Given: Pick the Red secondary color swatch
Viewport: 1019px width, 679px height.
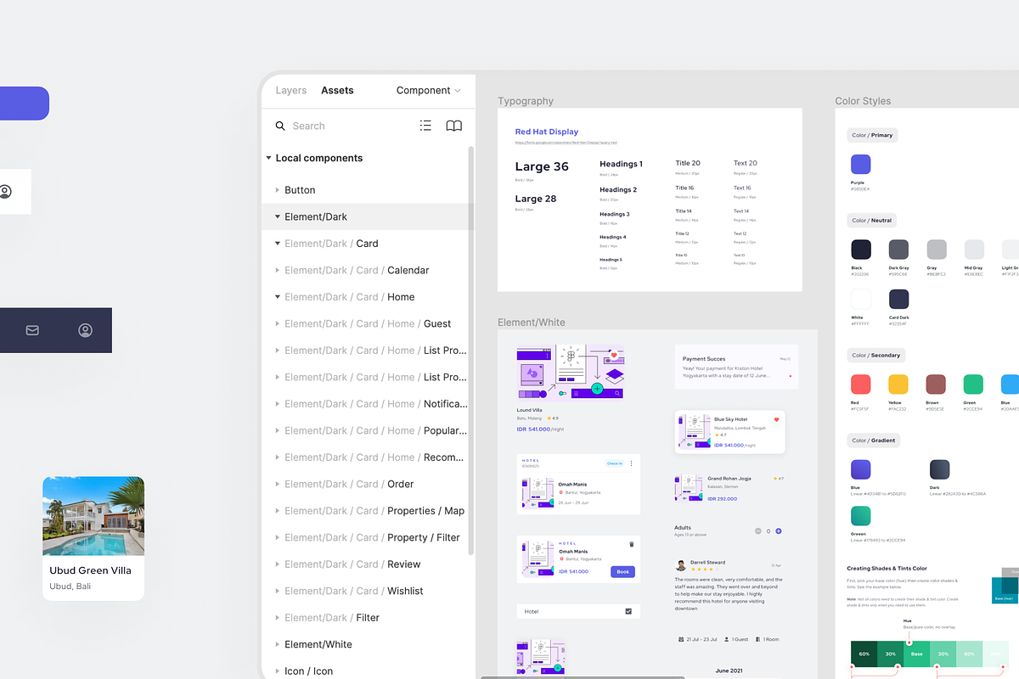Looking at the screenshot, I should [860, 384].
